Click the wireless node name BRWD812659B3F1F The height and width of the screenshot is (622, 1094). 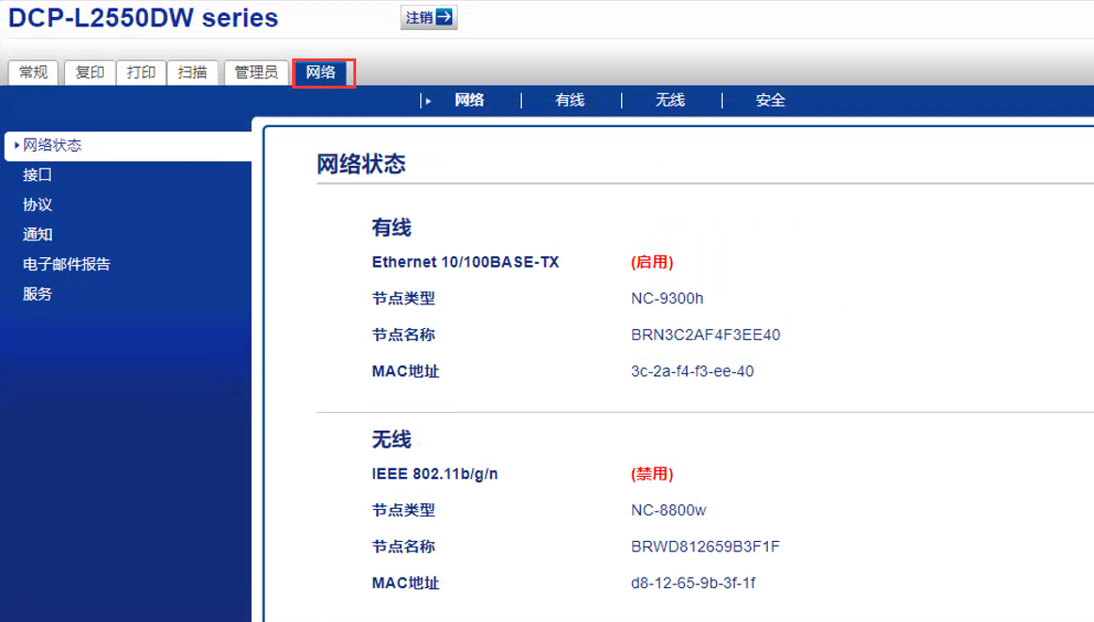coord(706,547)
